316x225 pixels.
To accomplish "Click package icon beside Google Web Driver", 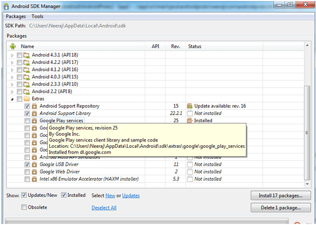I will pyautogui.click(x=35, y=172).
